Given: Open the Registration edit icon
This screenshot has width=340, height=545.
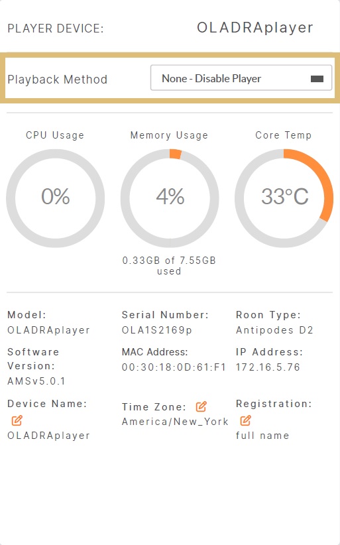Looking at the screenshot, I should point(245,420).
